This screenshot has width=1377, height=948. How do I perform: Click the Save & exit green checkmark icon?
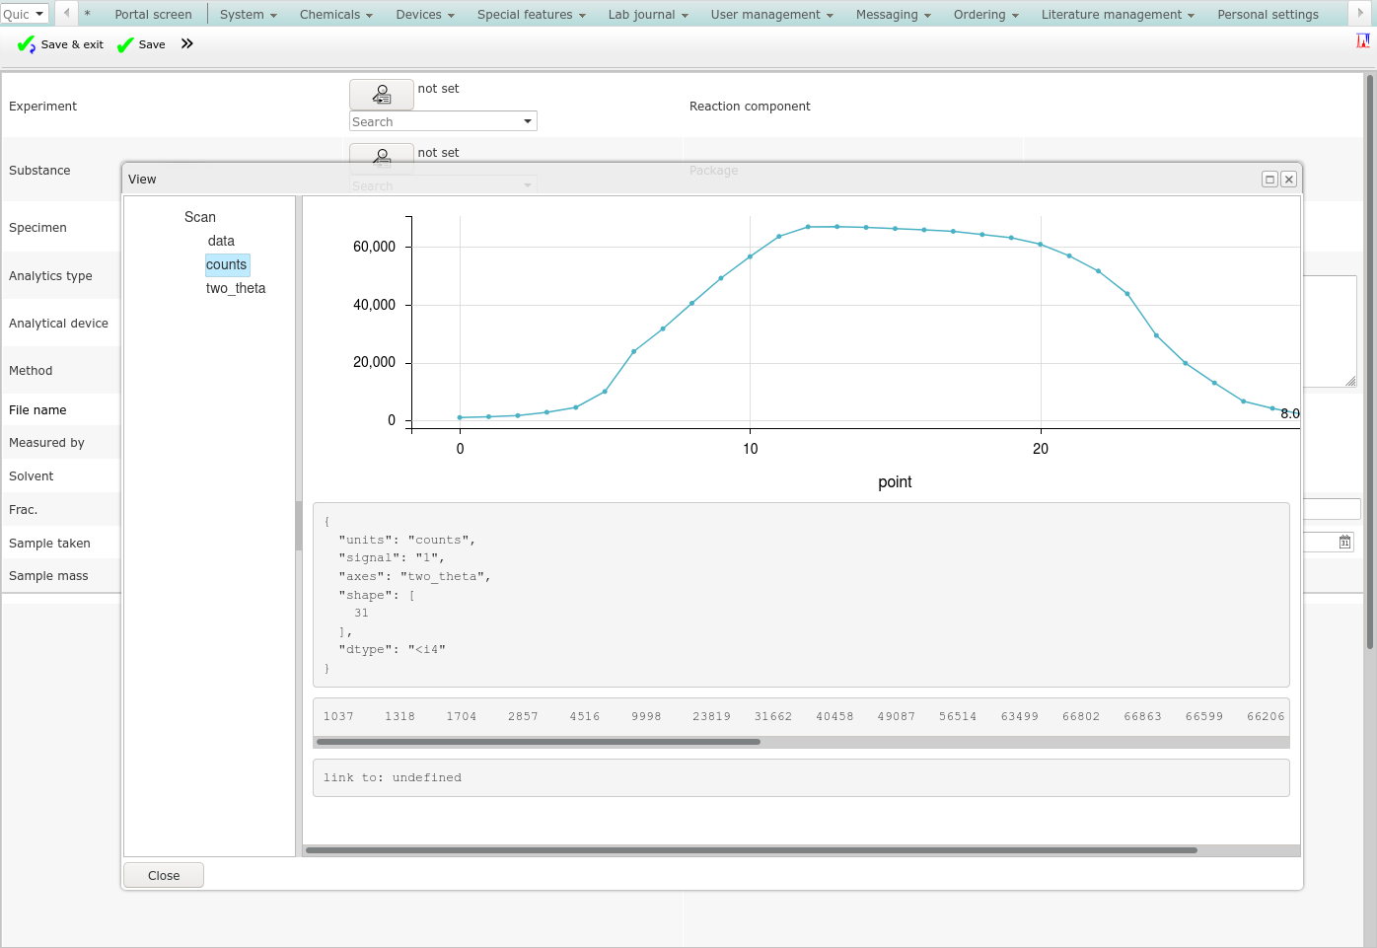[x=27, y=45]
